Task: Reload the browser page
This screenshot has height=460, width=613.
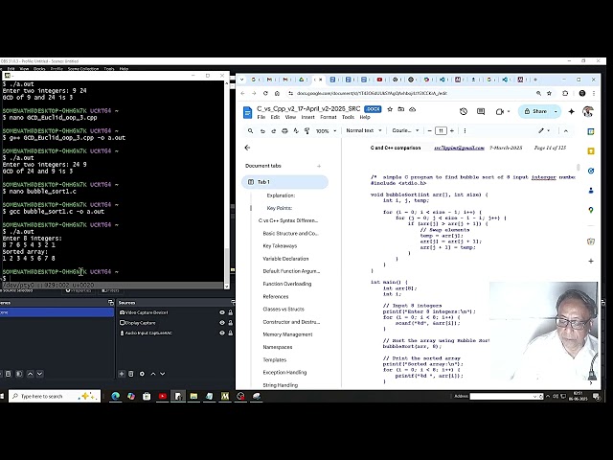Action: coord(265,94)
